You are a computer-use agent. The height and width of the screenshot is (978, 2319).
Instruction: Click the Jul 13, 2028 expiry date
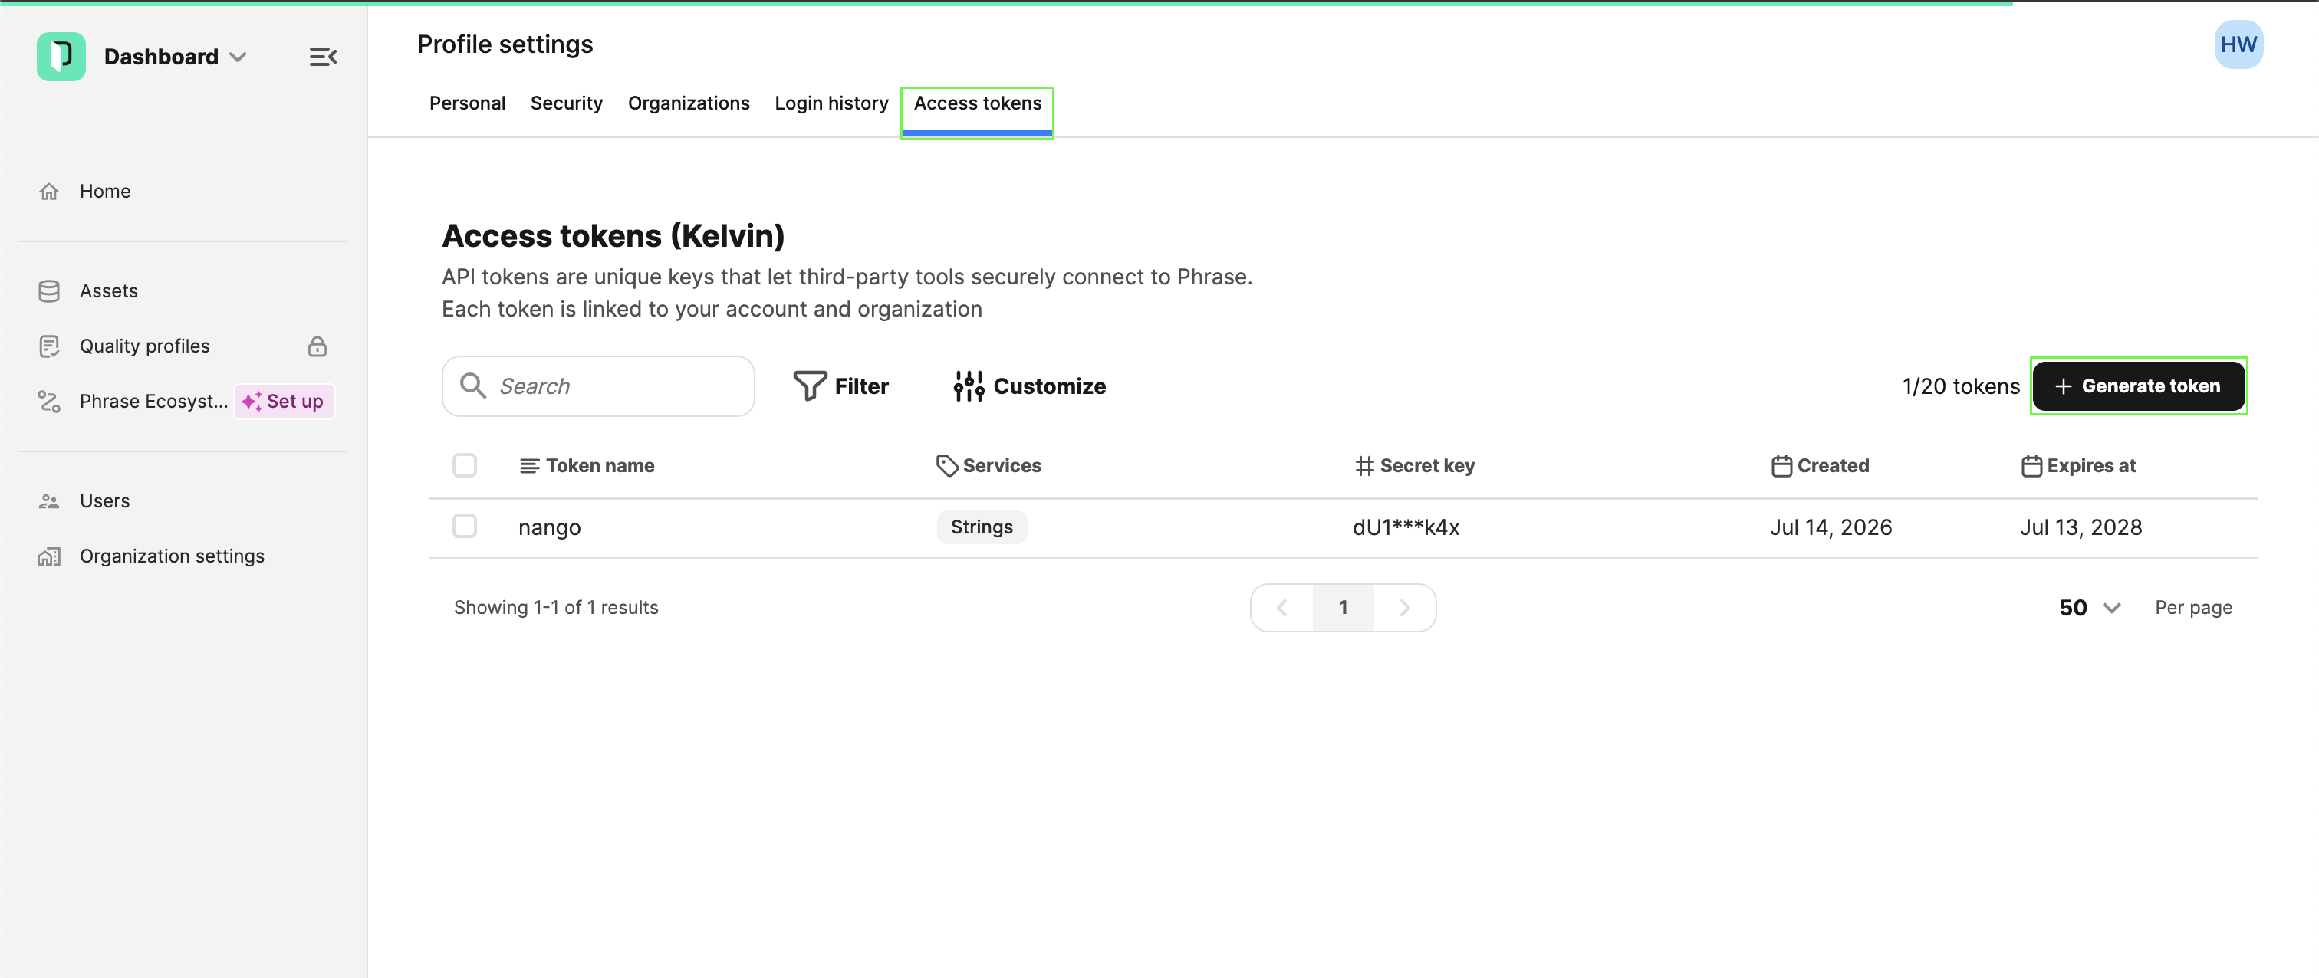coord(2081,527)
